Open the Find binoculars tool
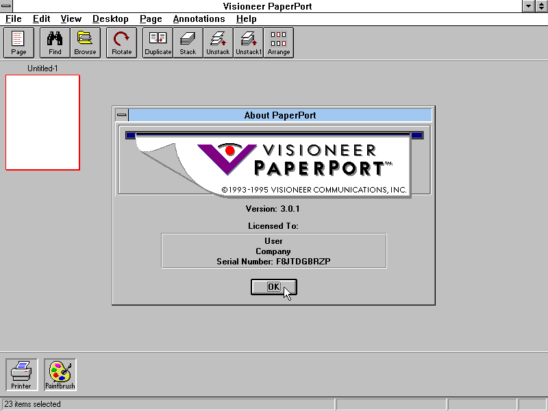Image resolution: width=548 pixels, height=411 pixels. 55,42
